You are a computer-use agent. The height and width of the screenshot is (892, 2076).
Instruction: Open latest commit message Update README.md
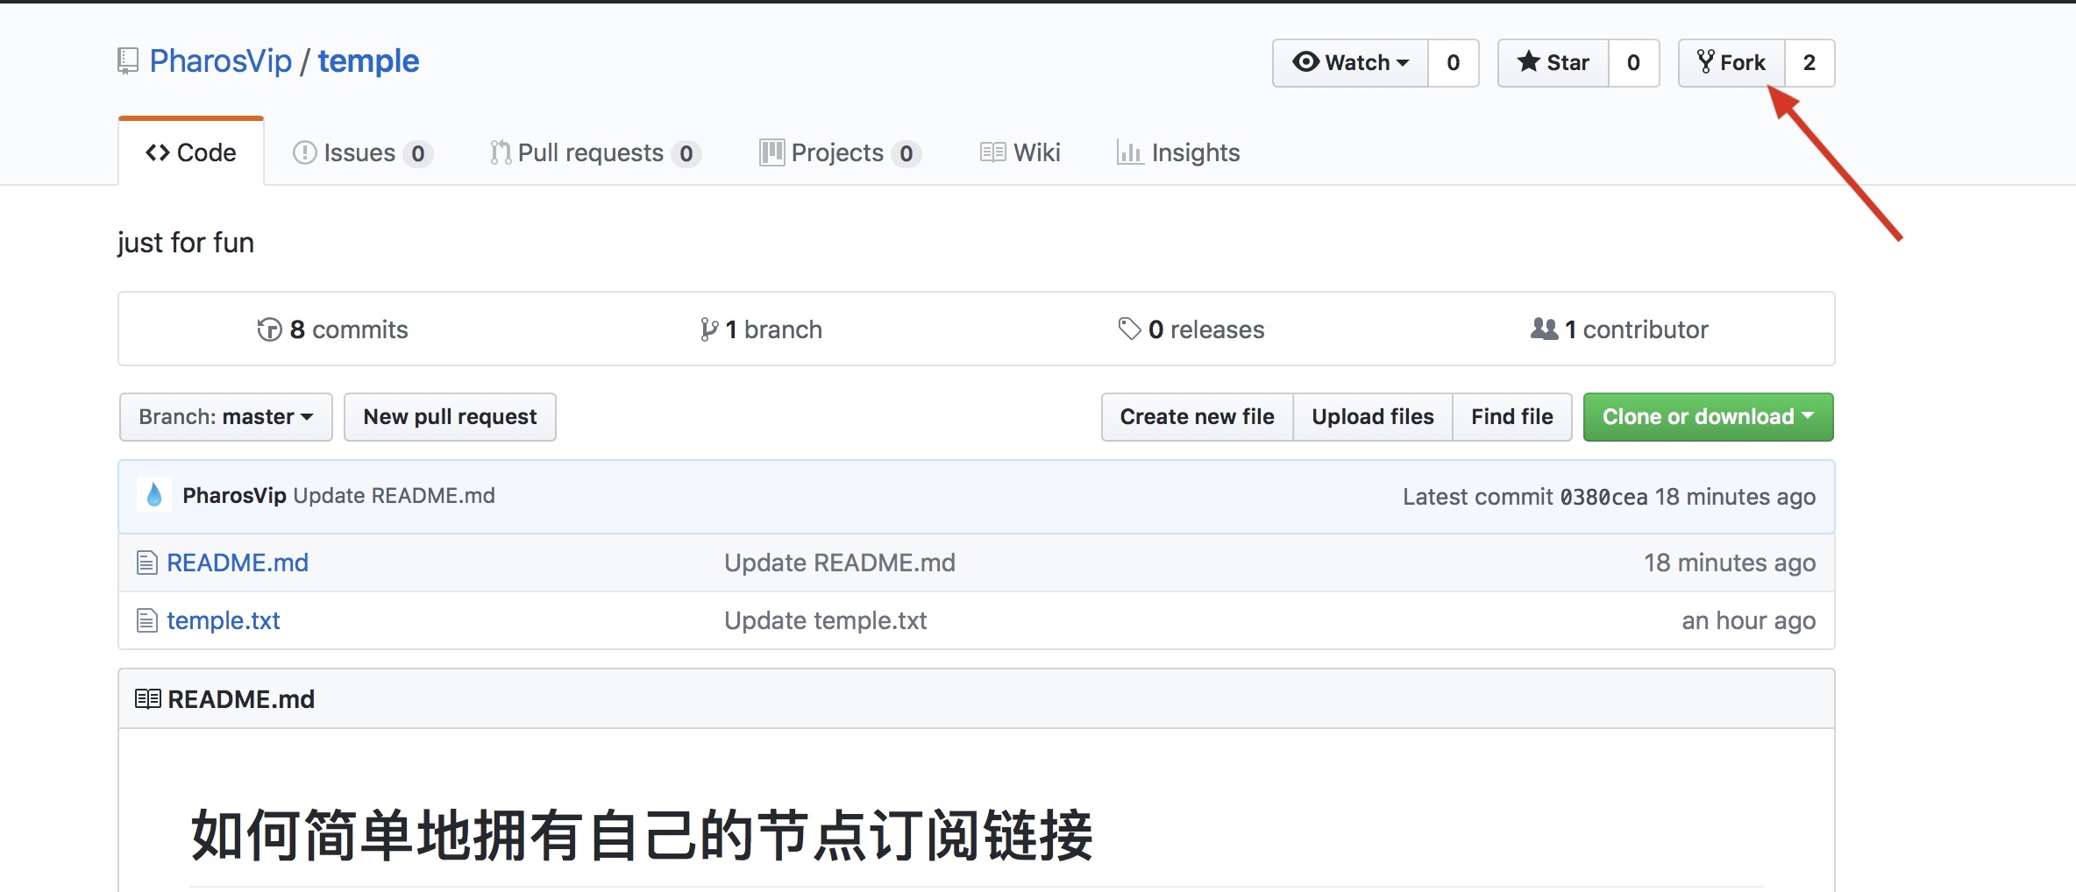tap(394, 495)
